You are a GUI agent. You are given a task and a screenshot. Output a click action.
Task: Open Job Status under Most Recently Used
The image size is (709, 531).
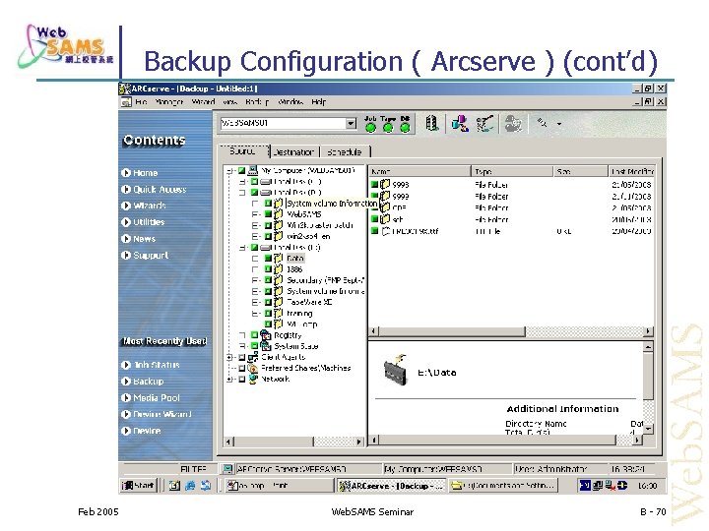click(157, 365)
